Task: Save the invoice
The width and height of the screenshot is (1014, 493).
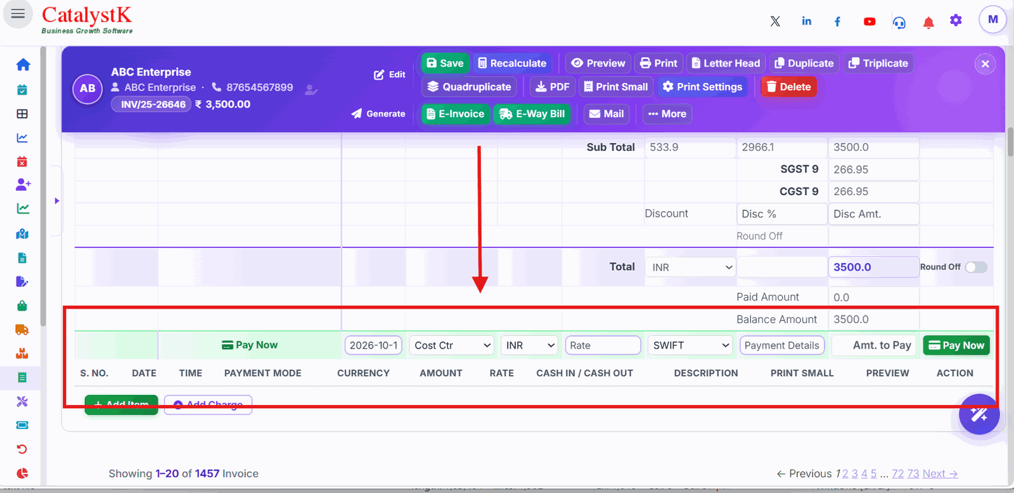Action: click(x=445, y=63)
